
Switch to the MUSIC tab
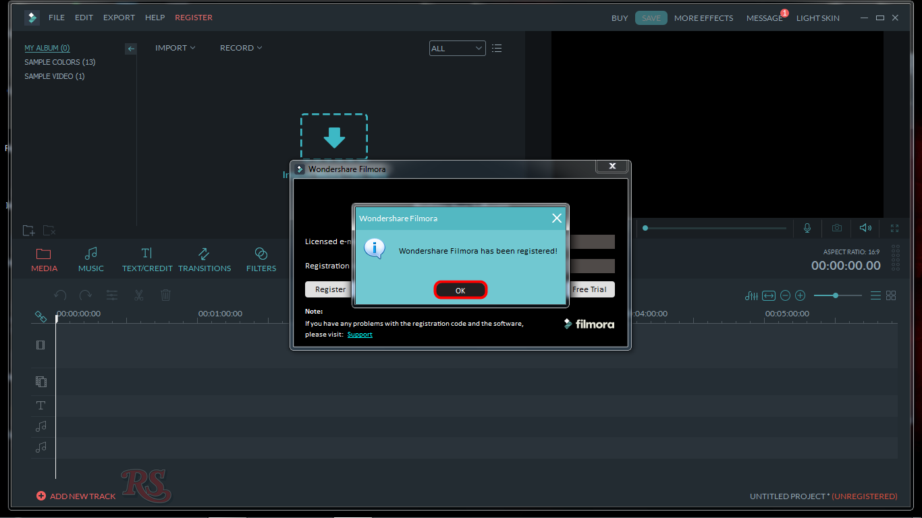point(91,260)
